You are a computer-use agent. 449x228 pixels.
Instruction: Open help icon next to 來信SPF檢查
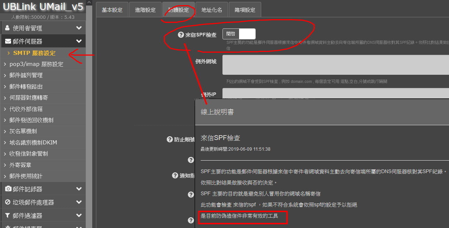point(181,35)
